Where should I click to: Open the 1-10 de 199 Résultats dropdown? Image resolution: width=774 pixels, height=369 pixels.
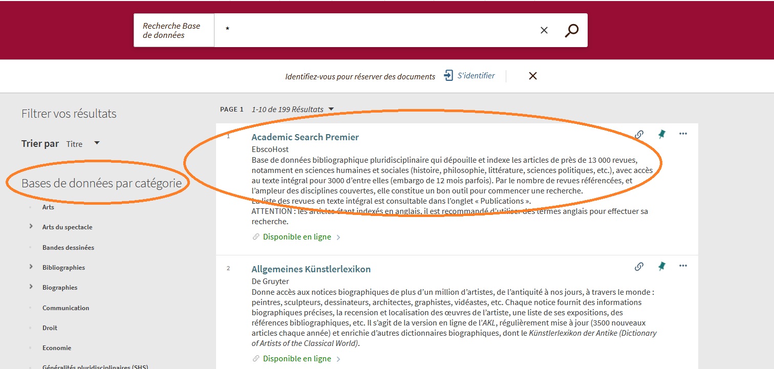pos(293,109)
